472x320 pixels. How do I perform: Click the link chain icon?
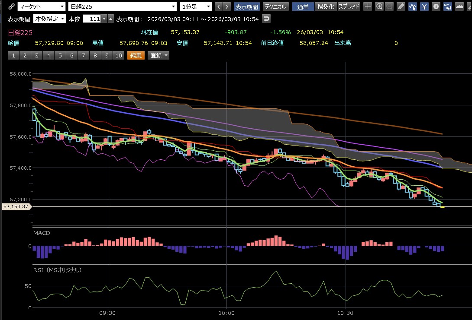11,6
